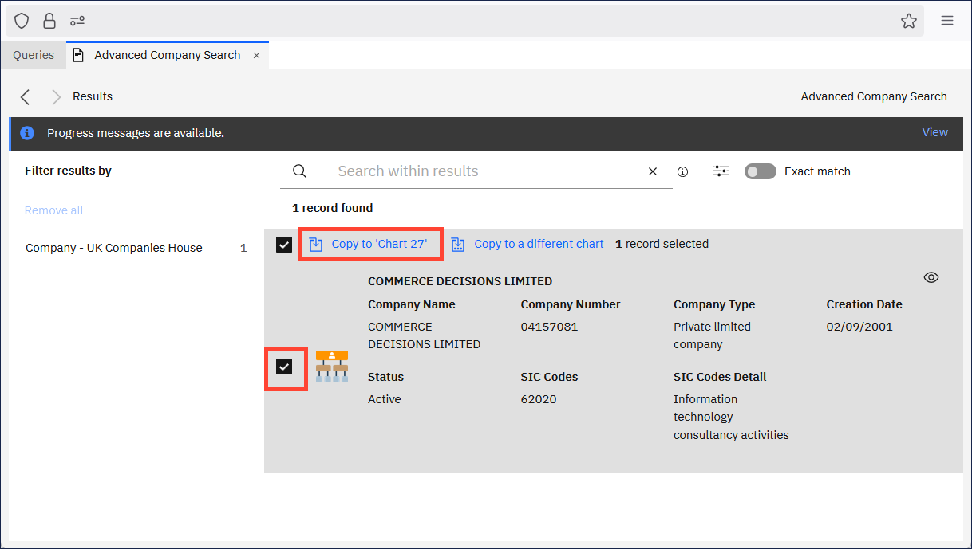Open the browser hamburger menu
Viewport: 972px width, 549px height.
pyautogui.click(x=947, y=21)
